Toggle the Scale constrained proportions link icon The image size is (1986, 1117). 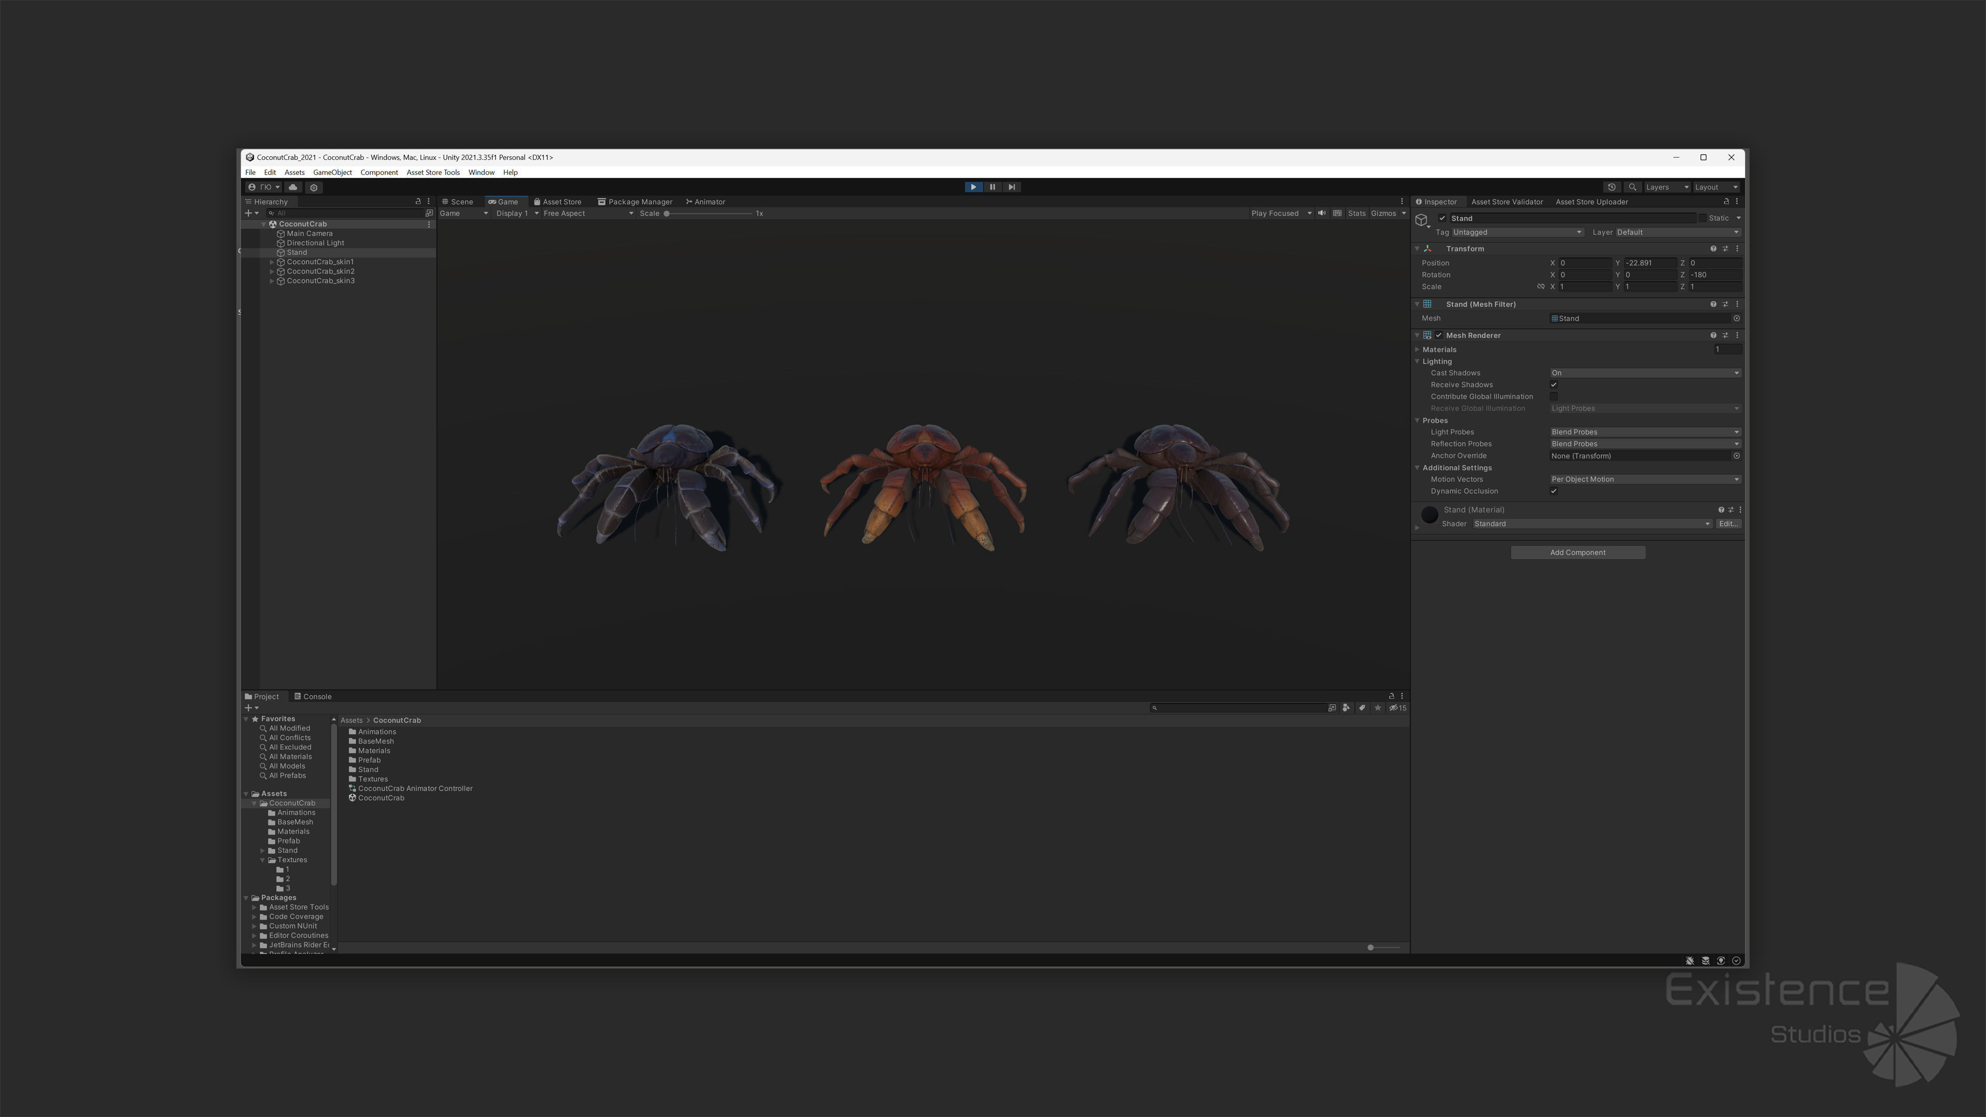click(x=1541, y=287)
